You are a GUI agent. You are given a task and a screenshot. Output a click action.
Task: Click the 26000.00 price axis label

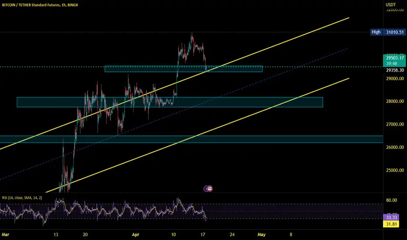tap(395, 147)
